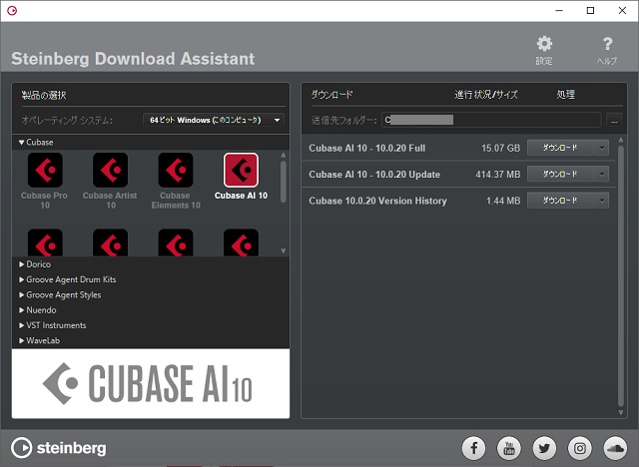Collapse the Cubase category
The height and width of the screenshot is (467, 639).
(22, 142)
